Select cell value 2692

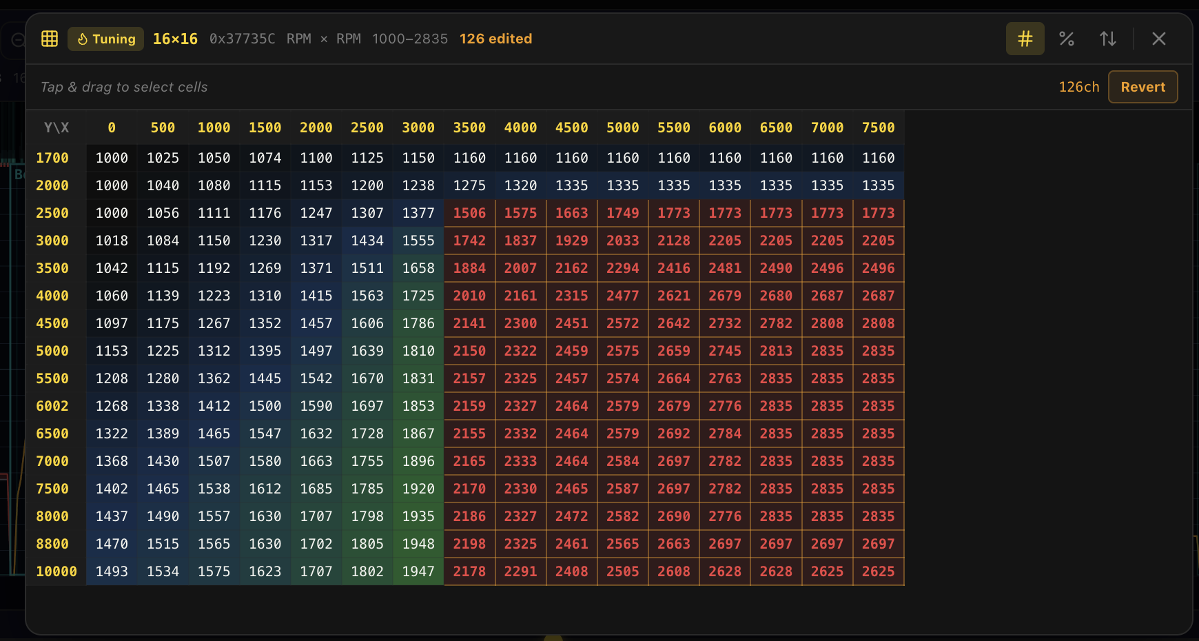(x=674, y=434)
